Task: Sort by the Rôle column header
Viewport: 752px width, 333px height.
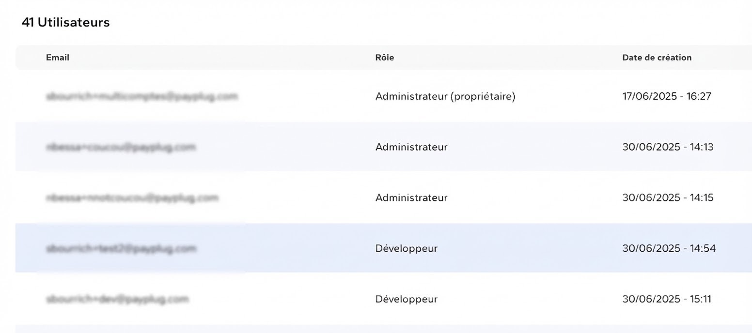Action: 384,58
